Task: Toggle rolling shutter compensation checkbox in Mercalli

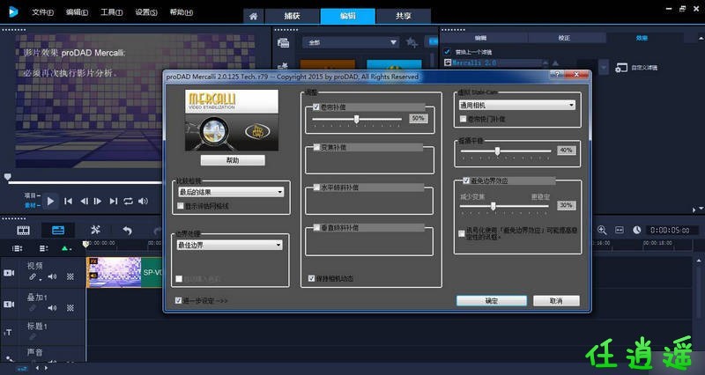Action: 316,107
